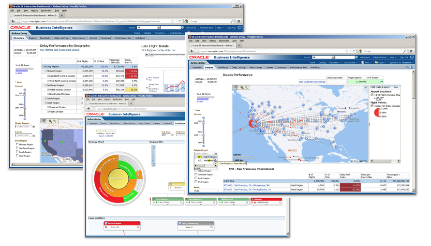This screenshot has width=431, height=246.
Task: Open Favorites dropdown in Routes window
Action: pyautogui.click(x=335, y=63)
